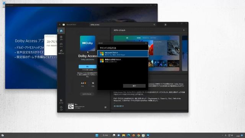Click search magnifier in Store search box
The height and width of the screenshot is (138, 245).
[x=154, y=25]
